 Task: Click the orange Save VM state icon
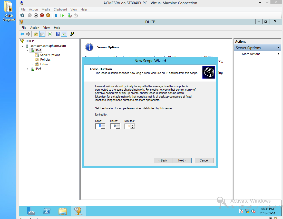point(48,15)
